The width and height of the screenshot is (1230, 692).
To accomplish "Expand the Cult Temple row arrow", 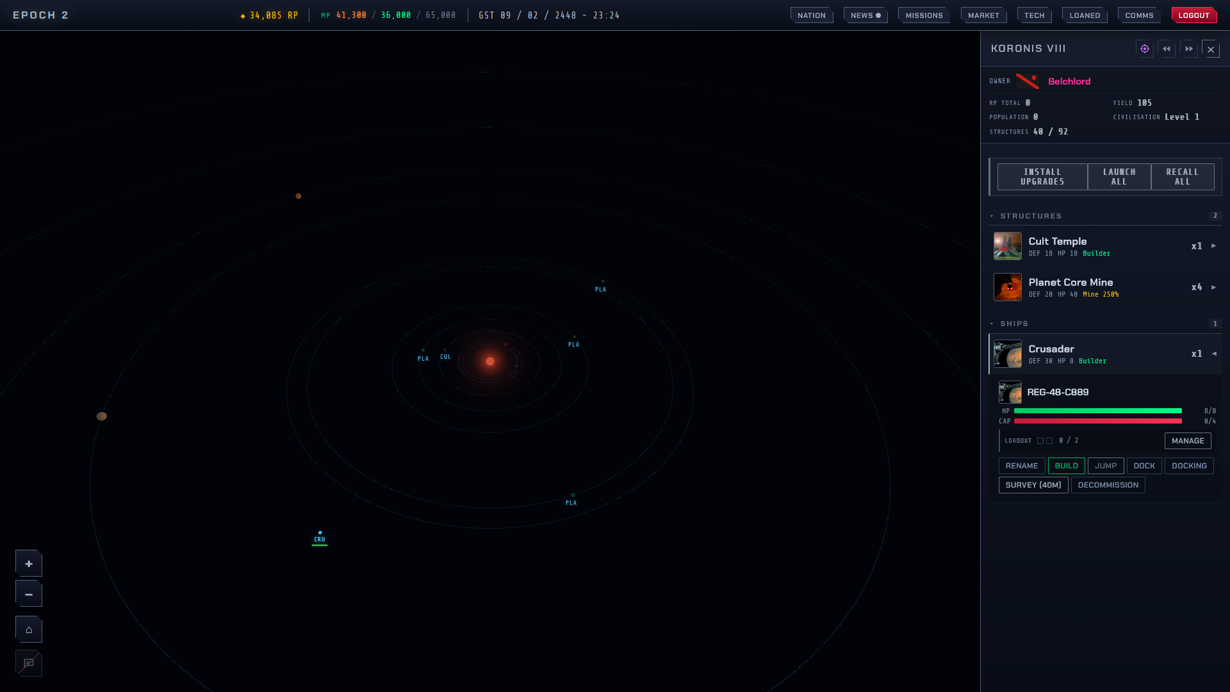I will click(x=1213, y=246).
